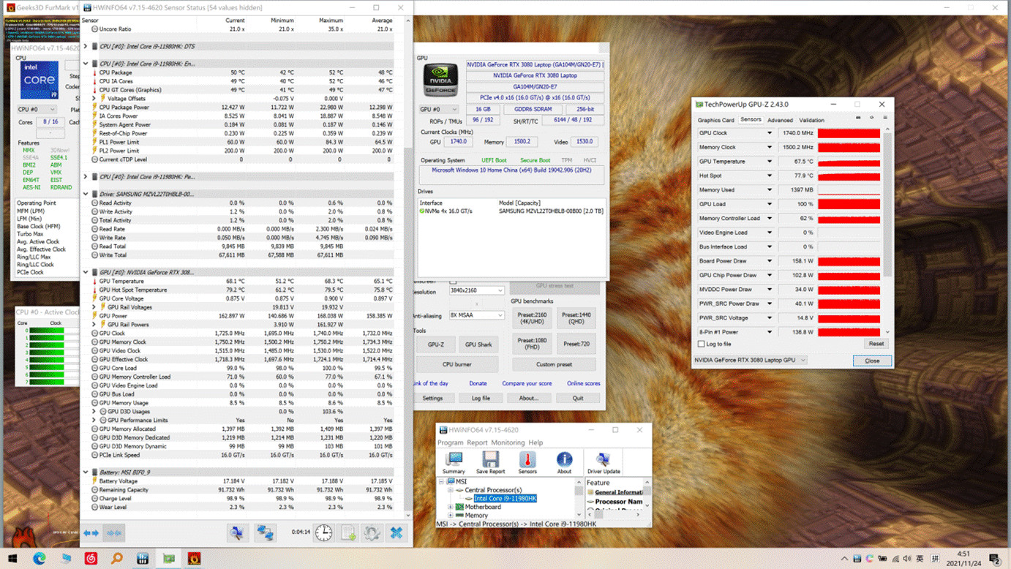
Task: Click Reset button in GPU-Z
Action: pos(876,344)
